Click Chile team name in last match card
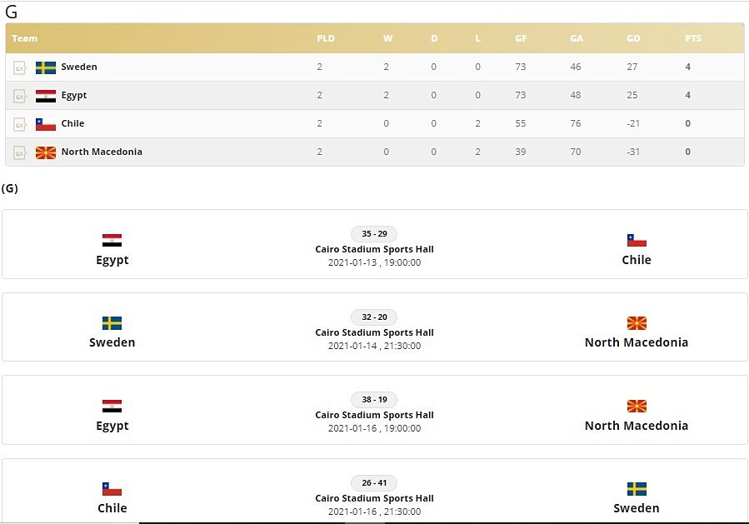Image resolution: width=749 pixels, height=524 pixels. point(112,508)
